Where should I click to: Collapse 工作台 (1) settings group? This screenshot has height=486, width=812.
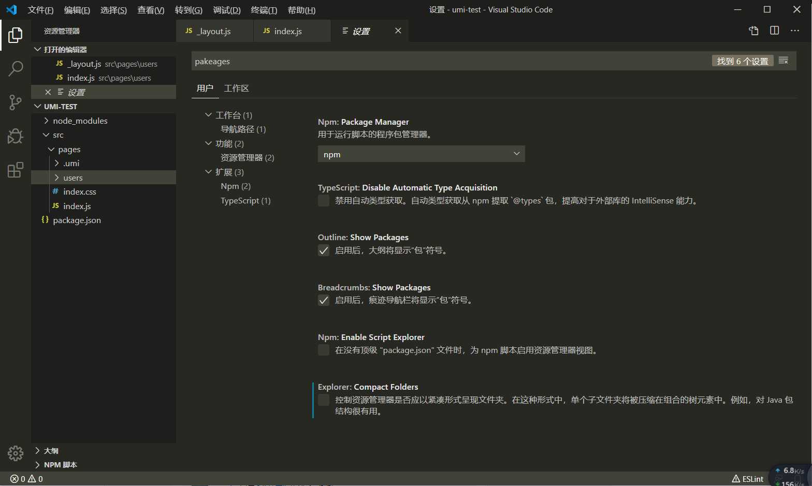(x=208, y=115)
